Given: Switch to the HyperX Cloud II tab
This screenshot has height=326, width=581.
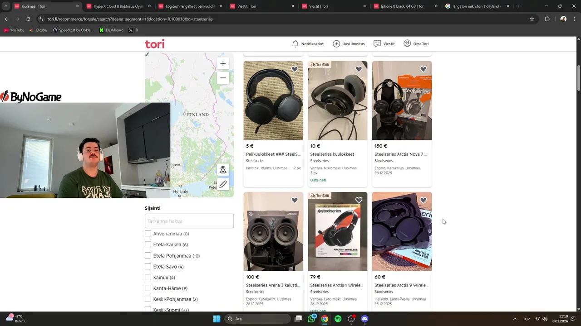Looking at the screenshot, I should [x=118, y=6].
